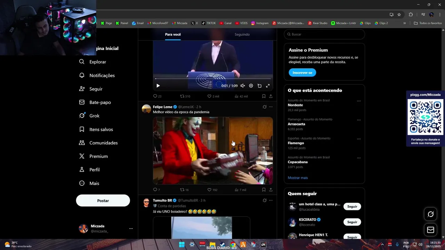Open Instagram bookmark in bookmarks bar

pos(260,23)
